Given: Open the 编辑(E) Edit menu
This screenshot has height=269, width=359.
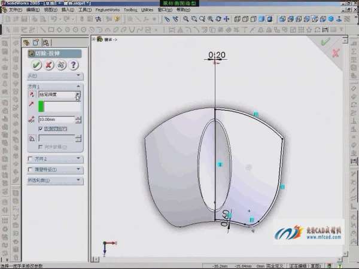Looking at the screenshot, I should tap(33, 10).
